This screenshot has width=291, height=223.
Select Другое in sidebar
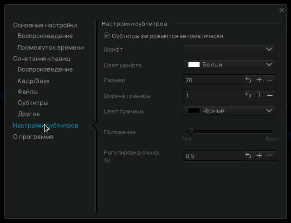(x=29, y=114)
